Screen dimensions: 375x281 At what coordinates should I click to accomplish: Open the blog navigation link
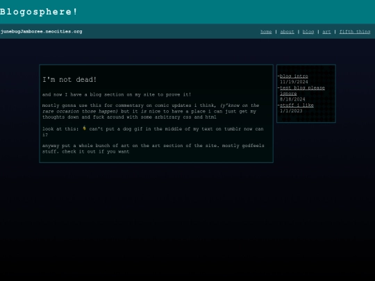[x=308, y=31]
